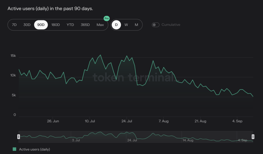Viewport: 263px width, 154px height.
Task: Click the green Active users legend swatch
Action: click(14, 149)
